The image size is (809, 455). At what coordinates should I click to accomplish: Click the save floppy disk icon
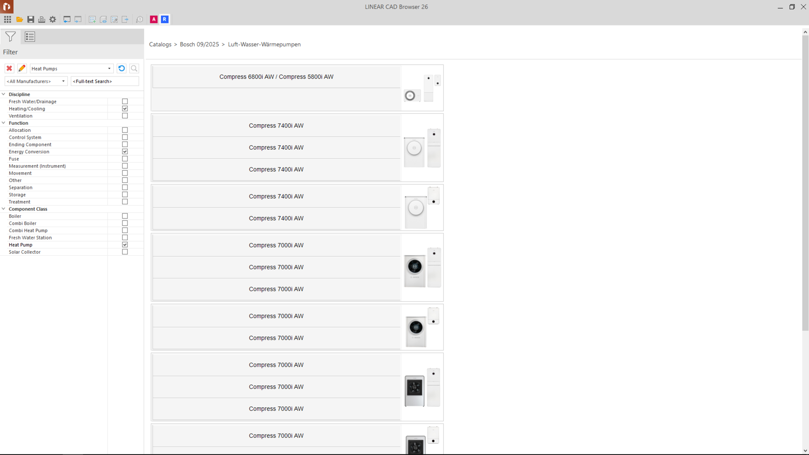(x=30, y=20)
